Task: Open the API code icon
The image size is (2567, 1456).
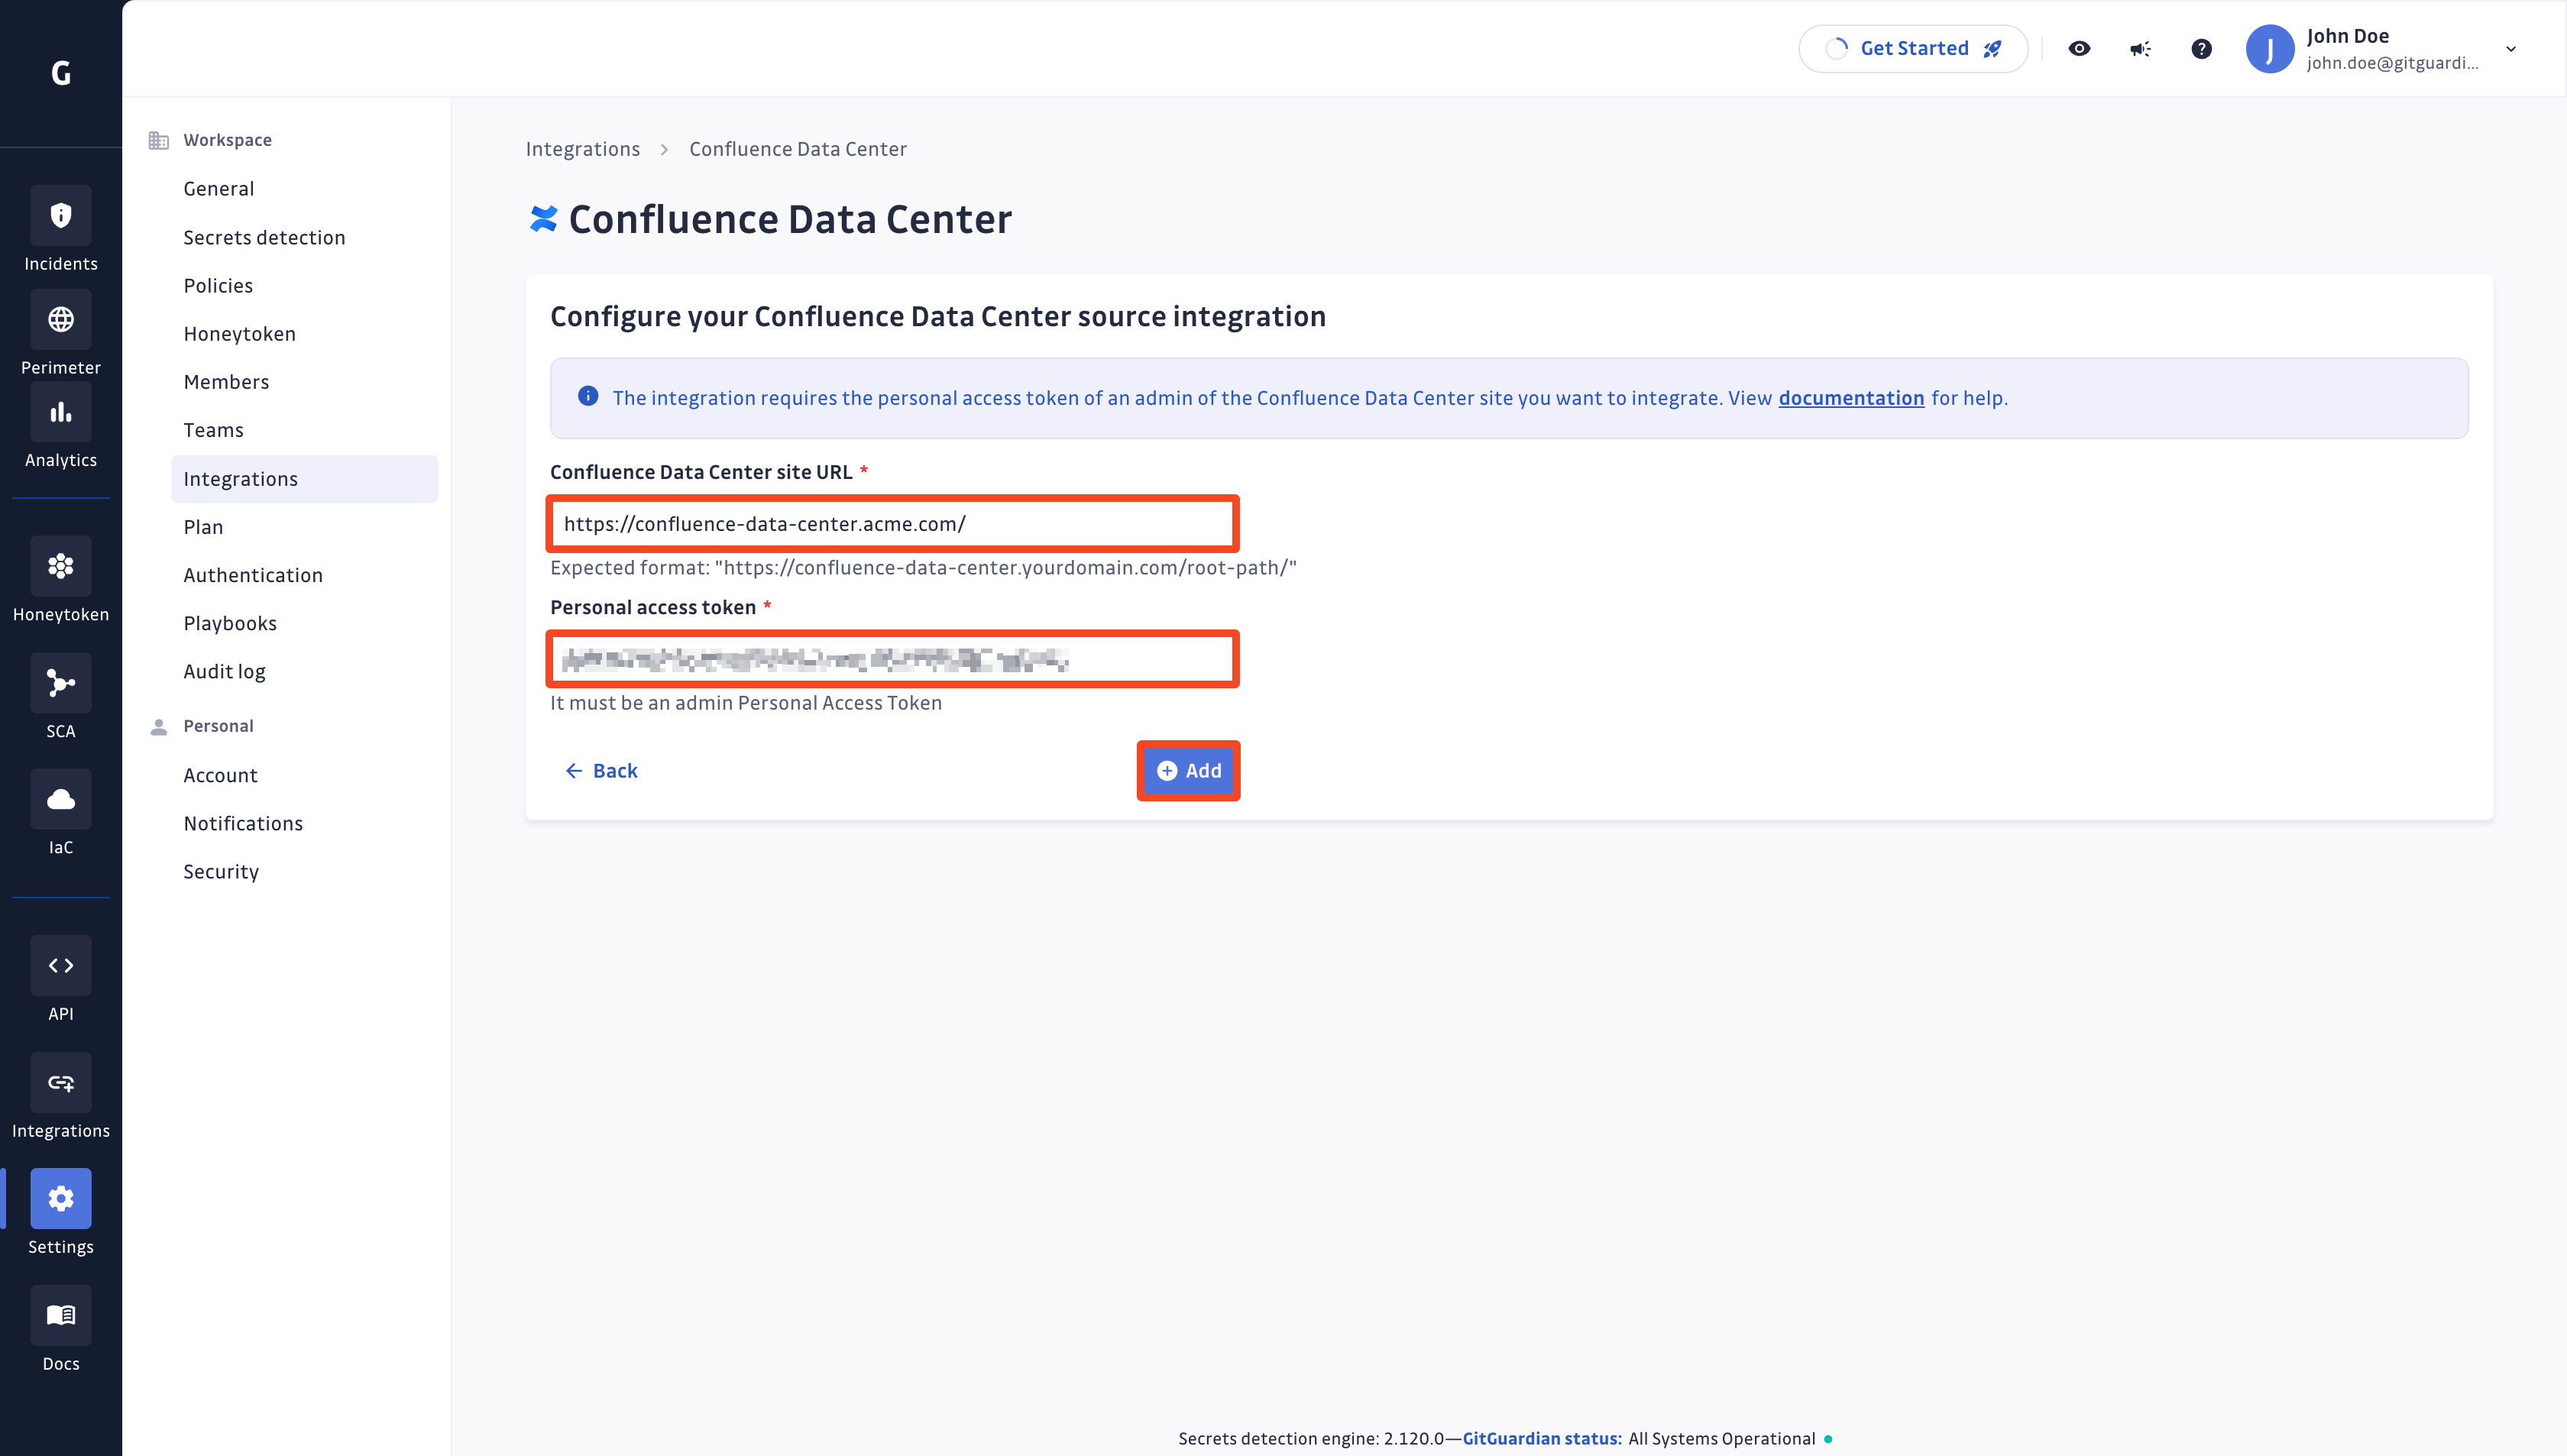Action: [x=61, y=965]
